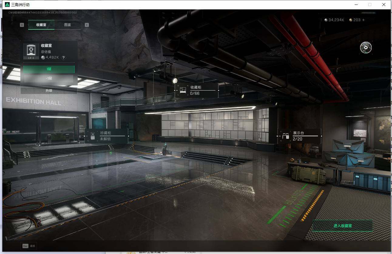Click the 收藏室 LV.1 room icon
This screenshot has width=392, height=254.
point(31,51)
